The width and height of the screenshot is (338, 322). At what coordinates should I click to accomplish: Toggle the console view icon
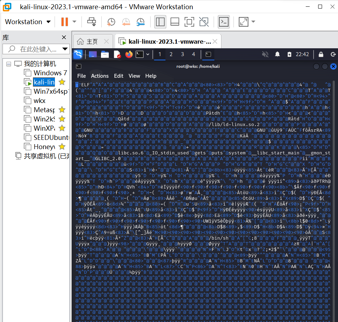[x=224, y=22]
